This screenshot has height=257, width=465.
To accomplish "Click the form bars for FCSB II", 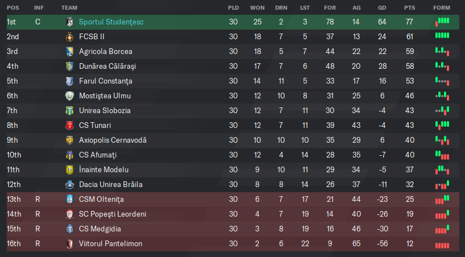I will click(442, 36).
